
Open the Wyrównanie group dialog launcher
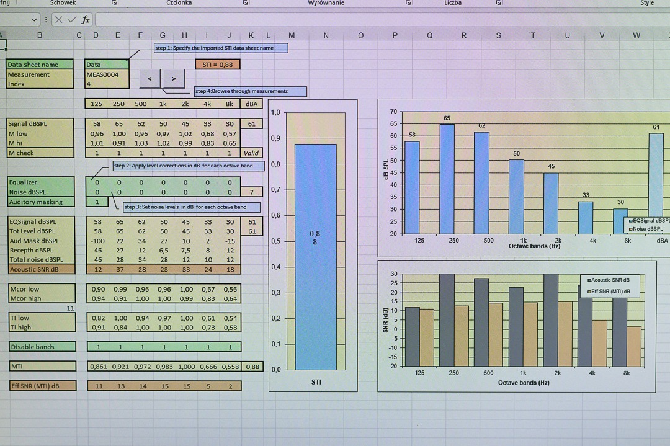(408, 3)
